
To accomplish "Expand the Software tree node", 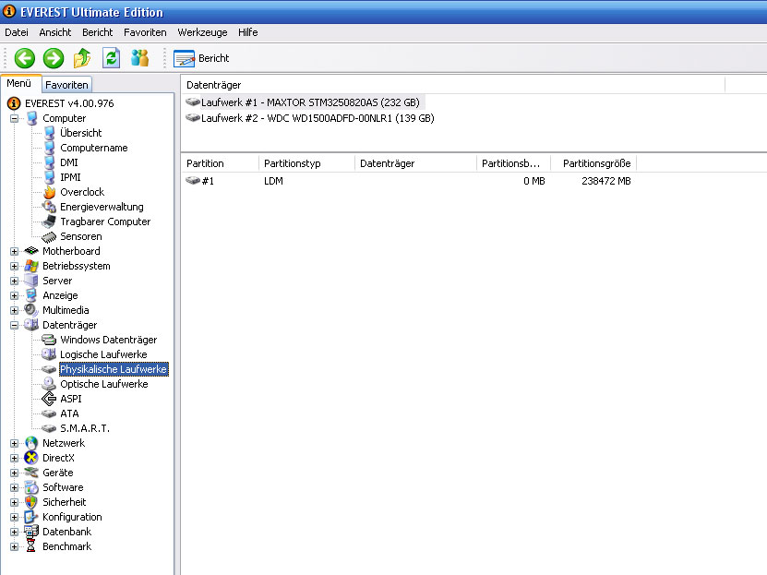I will [x=14, y=487].
